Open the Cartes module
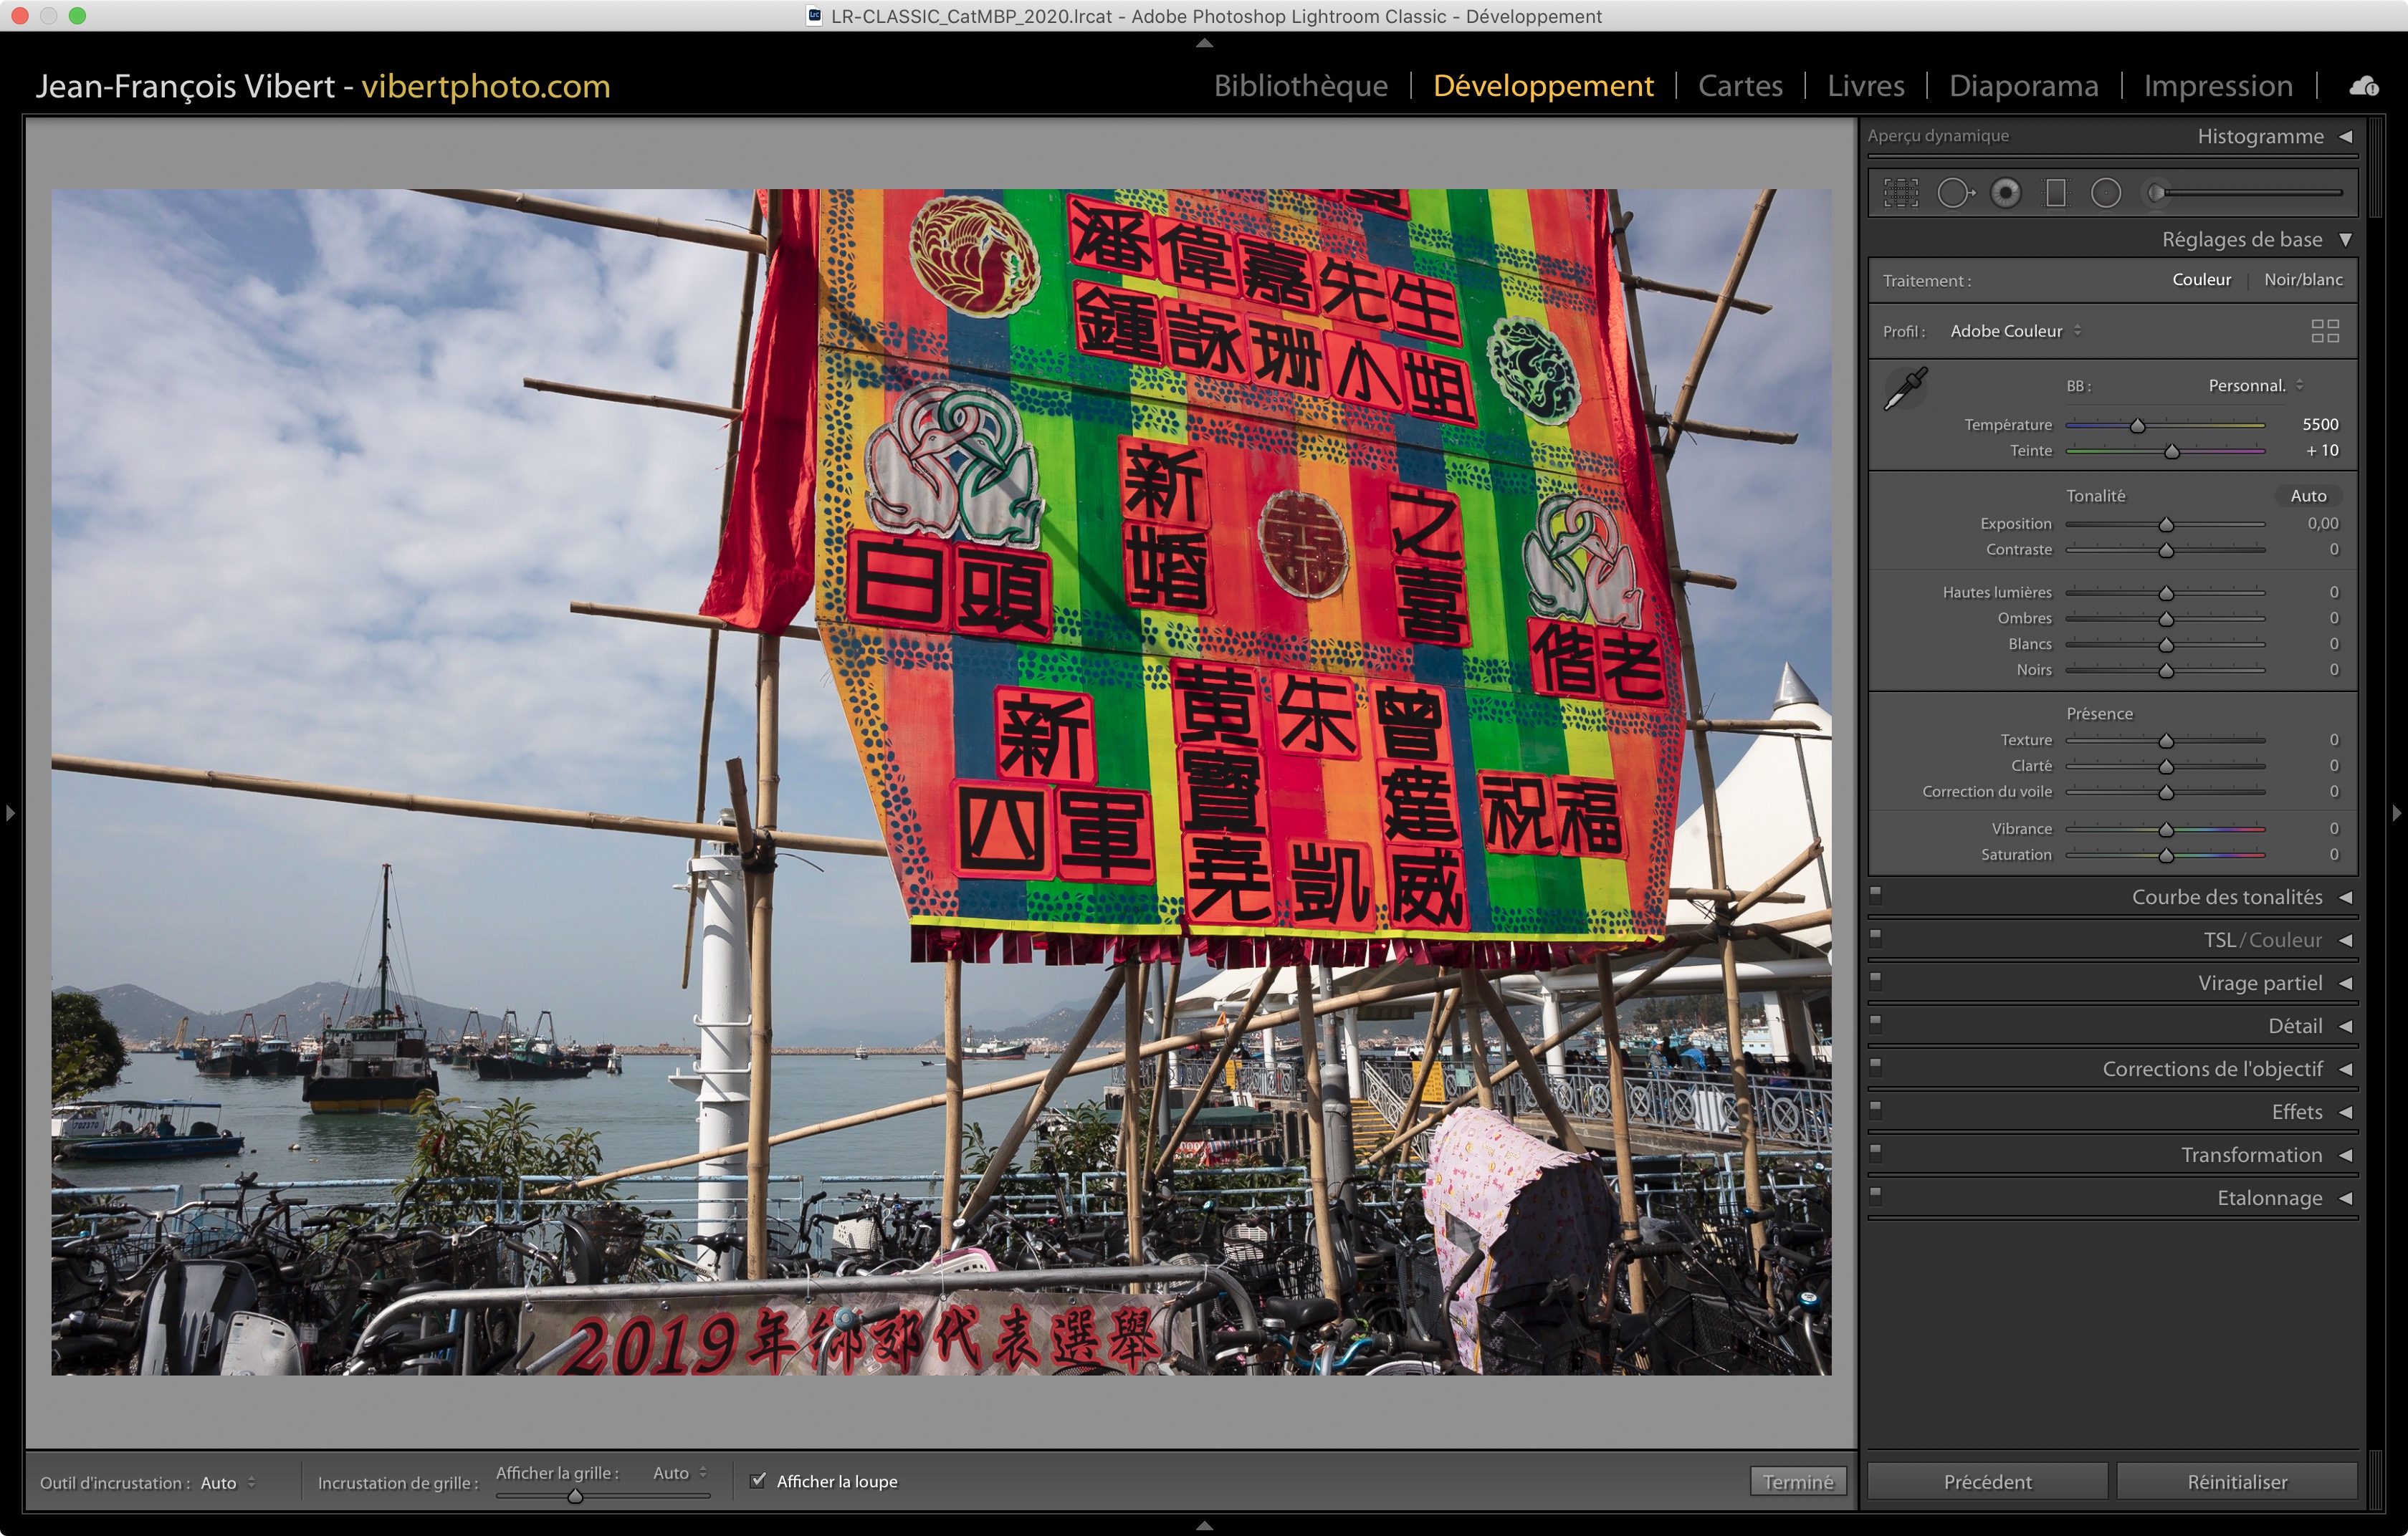The width and height of the screenshot is (2408, 1536). [x=1740, y=86]
